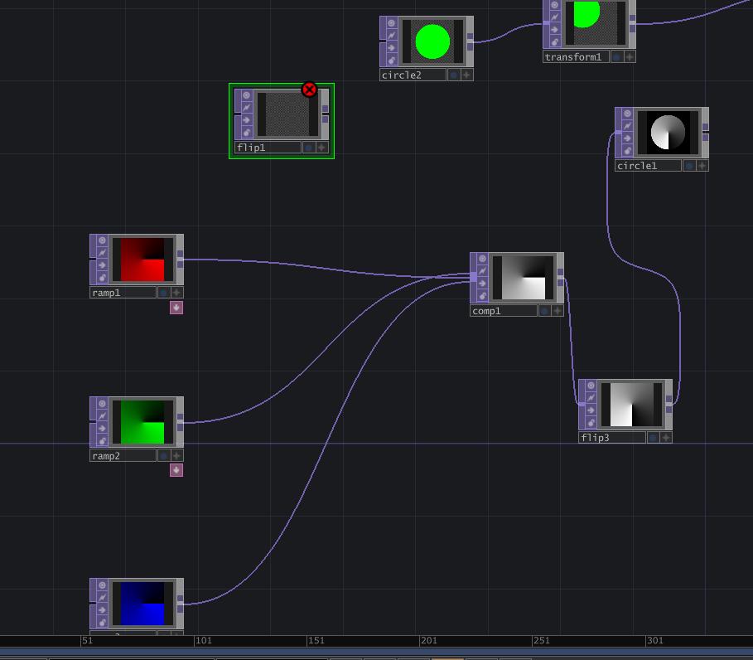Expand the pink docked arrow under ramp1
The width and height of the screenshot is (753, 660).
(x=176, y=308)
